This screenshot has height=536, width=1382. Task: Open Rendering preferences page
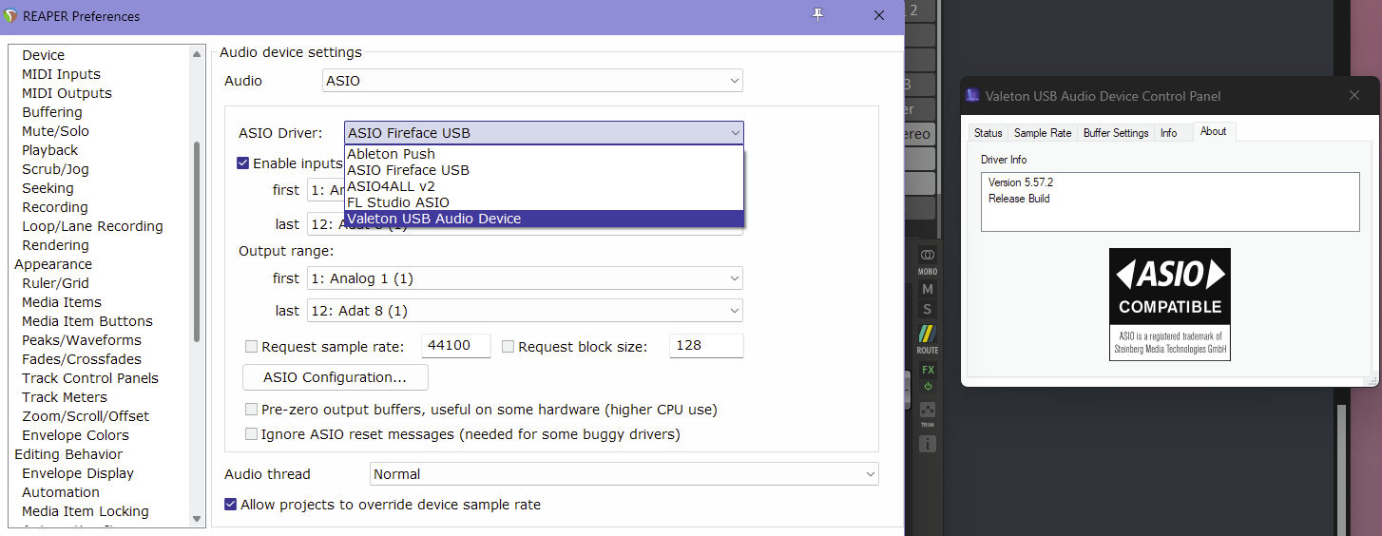pyautogui.click(x=55, y=245)
